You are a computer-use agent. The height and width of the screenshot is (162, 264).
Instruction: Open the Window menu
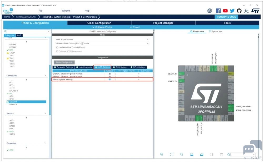point(66,11)
